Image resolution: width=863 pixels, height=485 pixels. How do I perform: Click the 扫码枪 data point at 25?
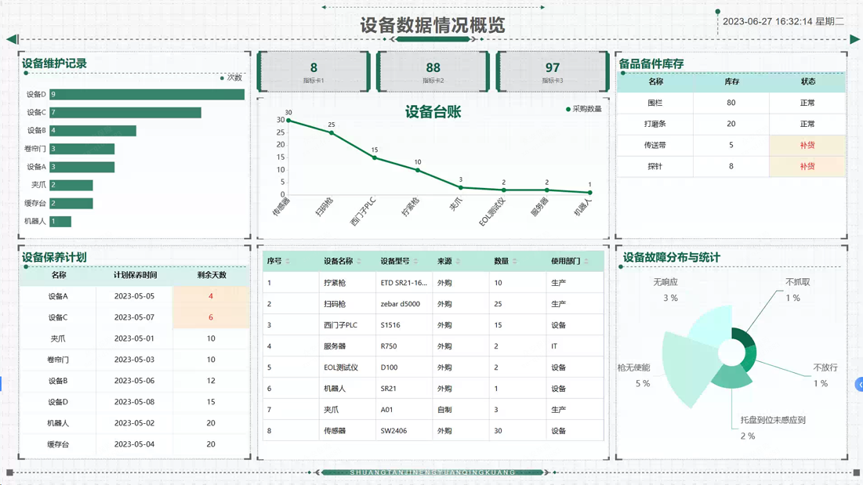point(332,133)
